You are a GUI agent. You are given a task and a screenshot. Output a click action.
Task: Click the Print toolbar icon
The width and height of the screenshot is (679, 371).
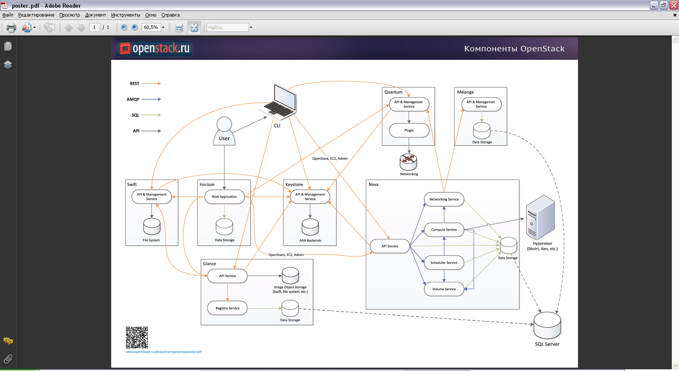coord(11,28)
